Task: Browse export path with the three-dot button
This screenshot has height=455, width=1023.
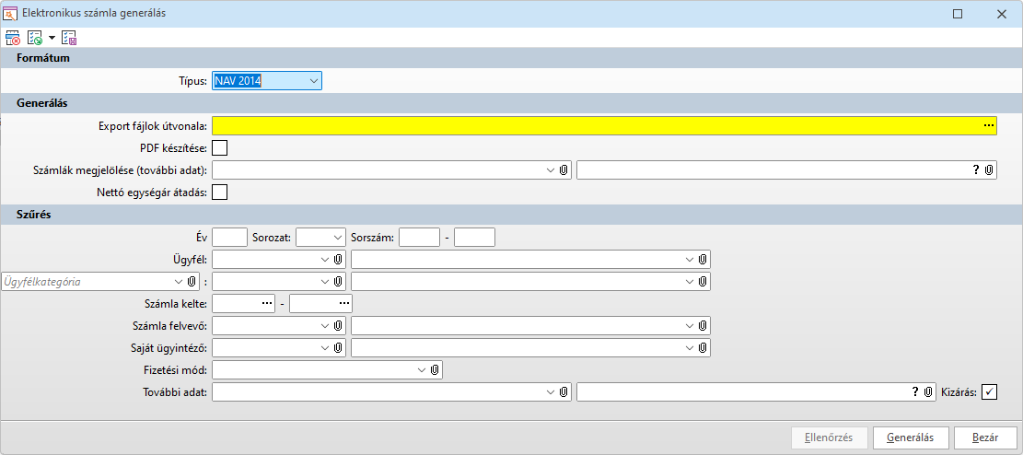Action: click(989, 126)
